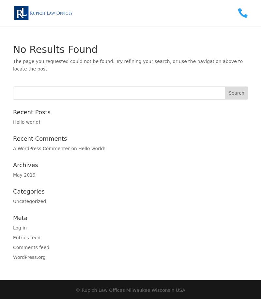Focus the search text field
The height and width of the screenshot is (299, 261).
point(119,93)
